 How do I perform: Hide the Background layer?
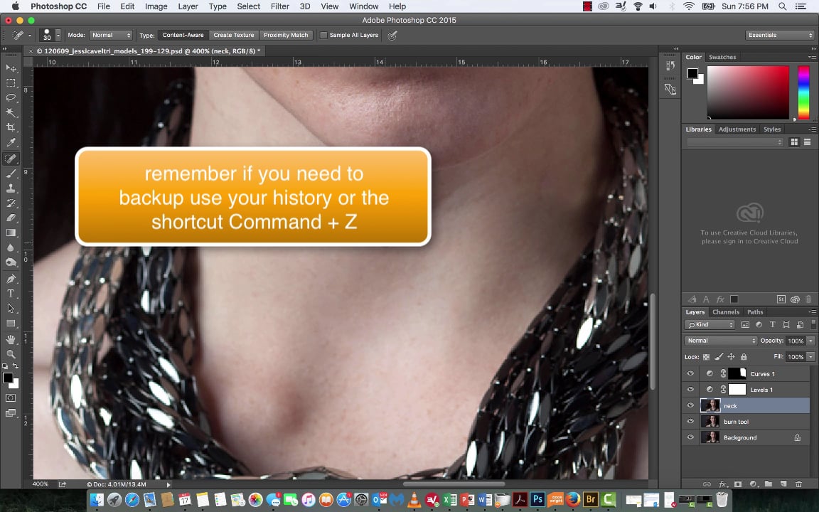click(x=690, y=437)
